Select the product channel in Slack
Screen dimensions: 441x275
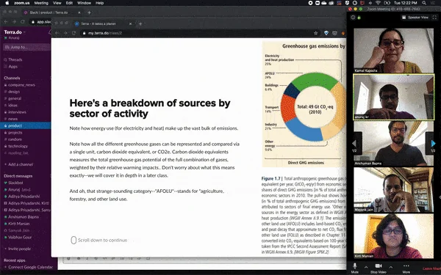click(25, 125)
